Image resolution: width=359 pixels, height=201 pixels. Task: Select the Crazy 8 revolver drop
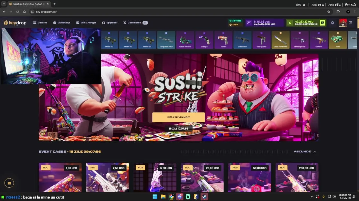pos(204,40)
